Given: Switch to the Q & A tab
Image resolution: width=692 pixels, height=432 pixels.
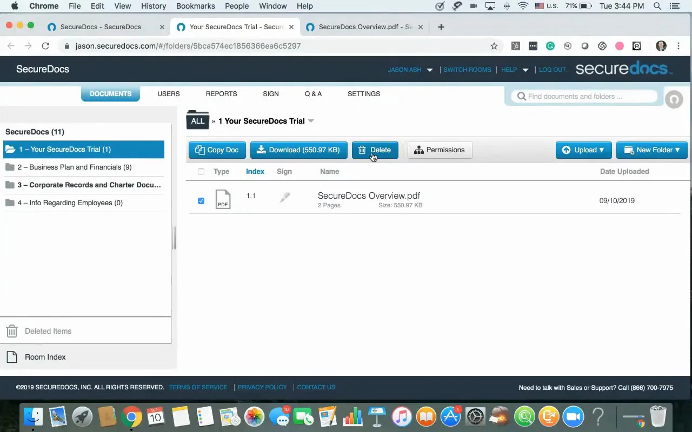Looking at the screenshot, I should [313, 94].
